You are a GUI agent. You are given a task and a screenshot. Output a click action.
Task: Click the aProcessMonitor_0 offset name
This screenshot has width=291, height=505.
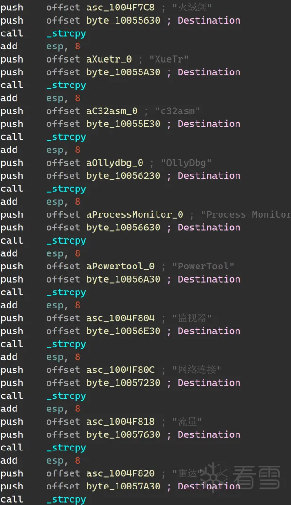coord(135,214)
